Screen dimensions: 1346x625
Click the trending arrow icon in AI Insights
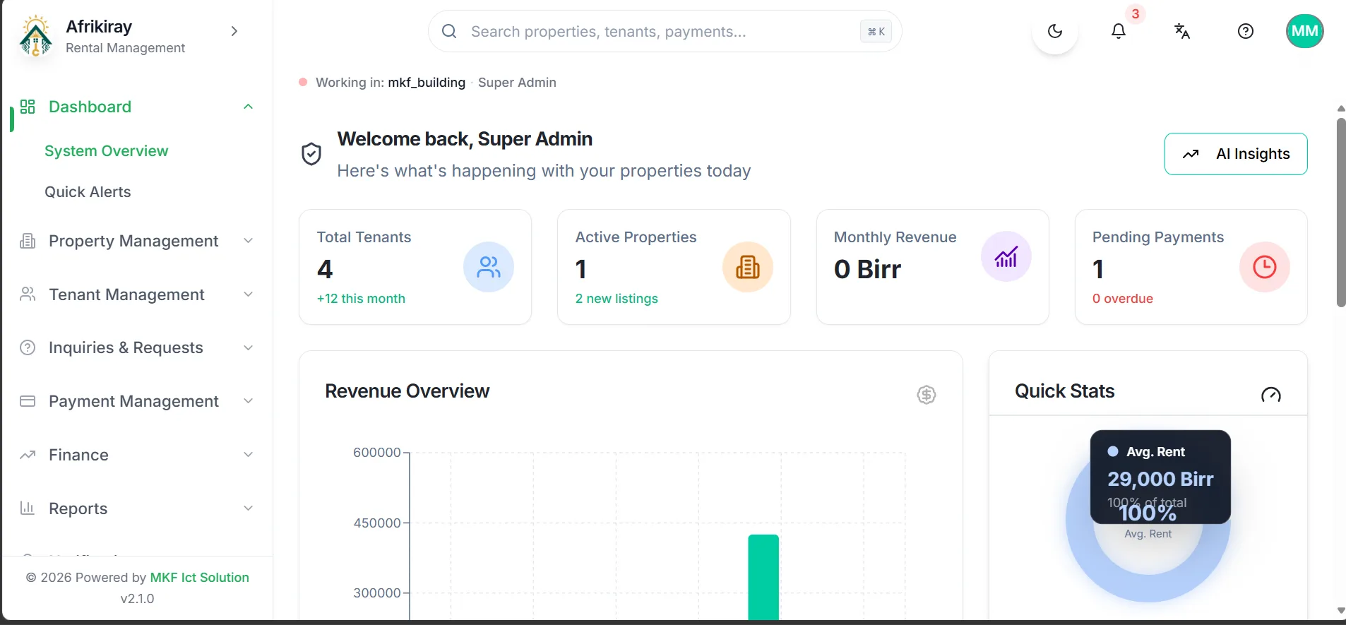(x=1191, y=154)
